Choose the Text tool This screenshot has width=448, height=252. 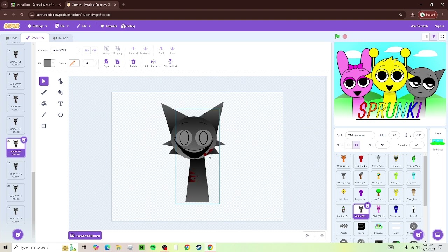pyautogui.click(x=61, y=104)
